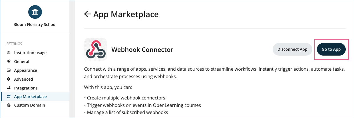Open the Institution usage settings label

(x=30, y=53)
